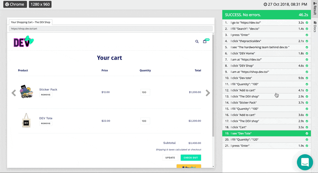Viewport: 318px width, 173px height.
Task: Select step 2 fill Search dev.to
Action: tap(266, 29)
